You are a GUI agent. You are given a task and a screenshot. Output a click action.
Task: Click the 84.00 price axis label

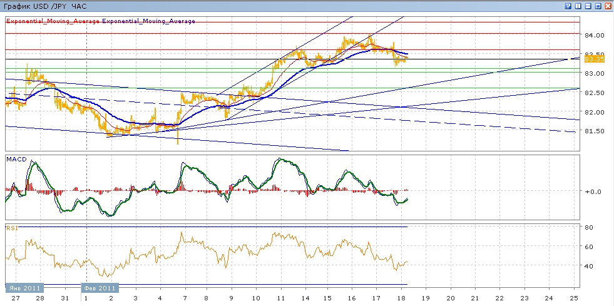(x=594, y=36)
